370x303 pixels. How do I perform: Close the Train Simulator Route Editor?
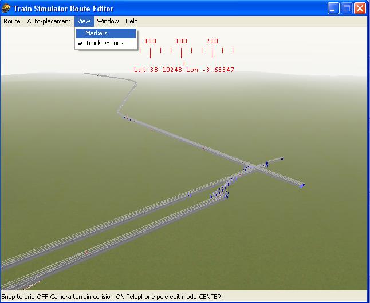360,9
